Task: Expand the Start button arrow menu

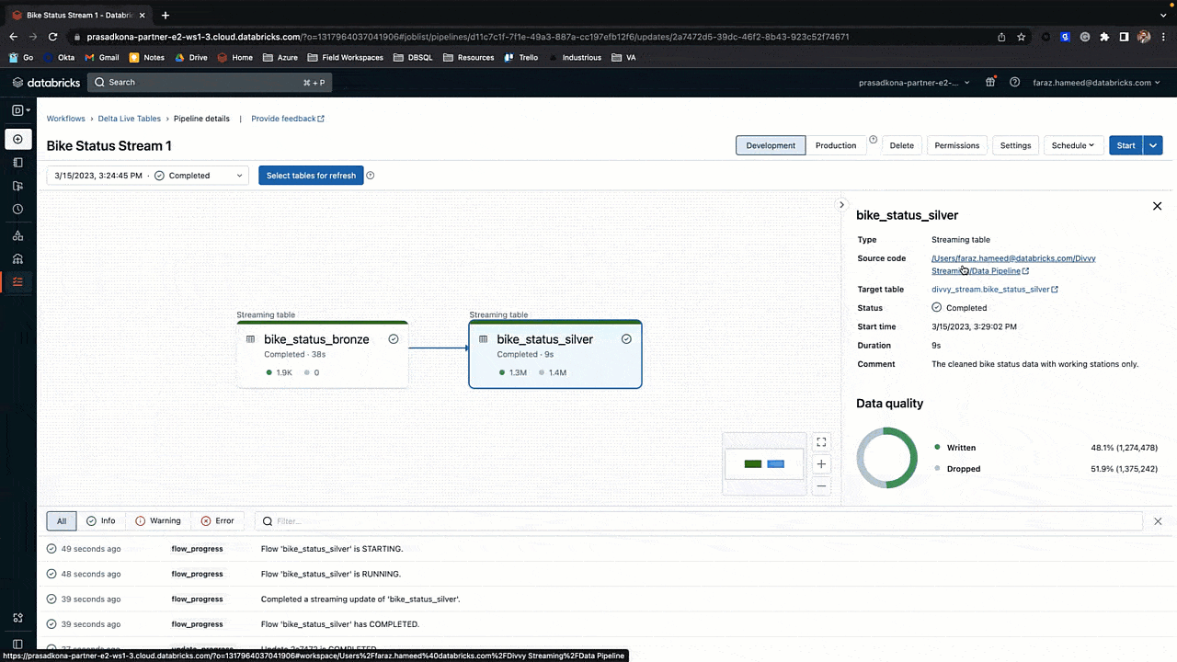Action: click(x=1153, y=145)
